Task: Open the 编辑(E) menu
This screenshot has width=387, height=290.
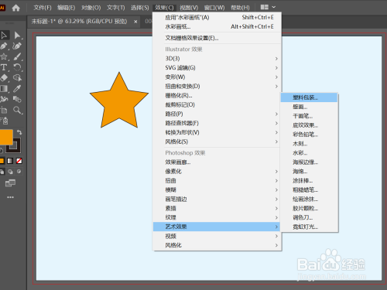Action: pyautogui.click(x=67, y=8)
